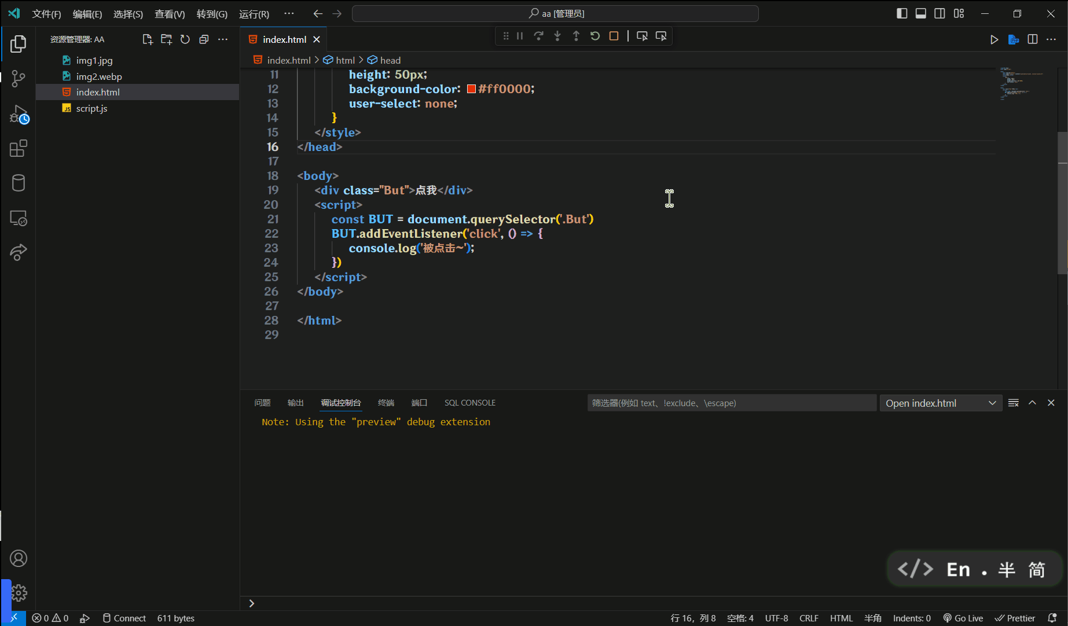Open the 查看(V) menu
The width and height of the screenshot is (1068, 626).
[x=170, y=14]
